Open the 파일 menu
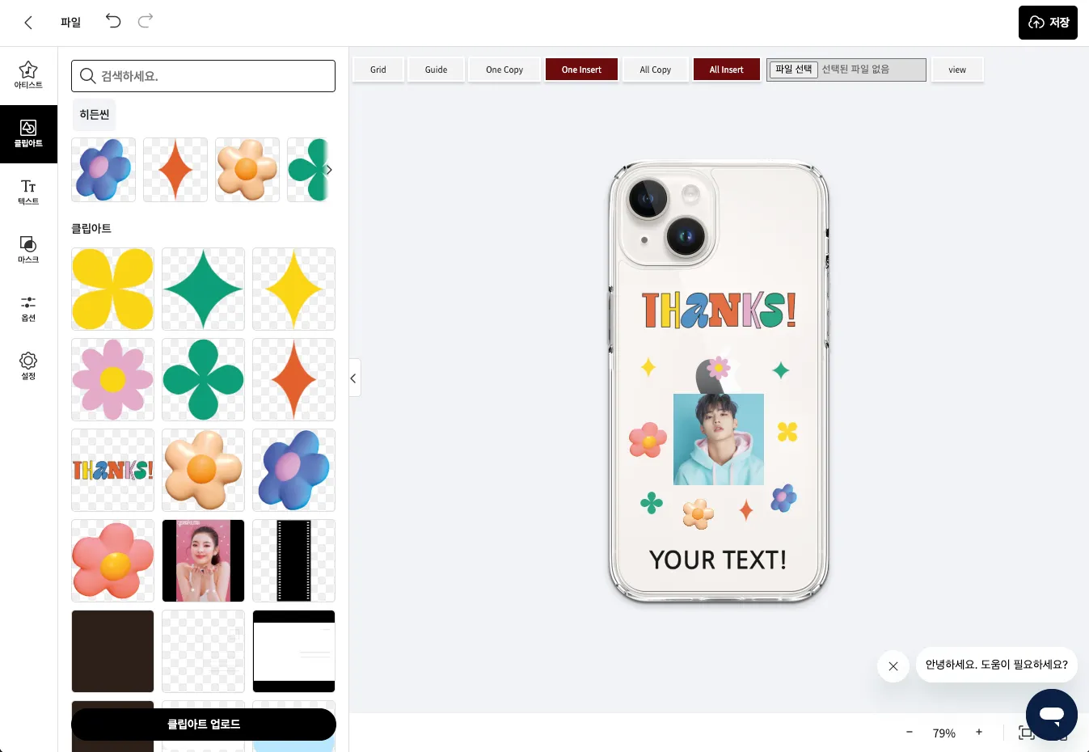 point(71,22)
